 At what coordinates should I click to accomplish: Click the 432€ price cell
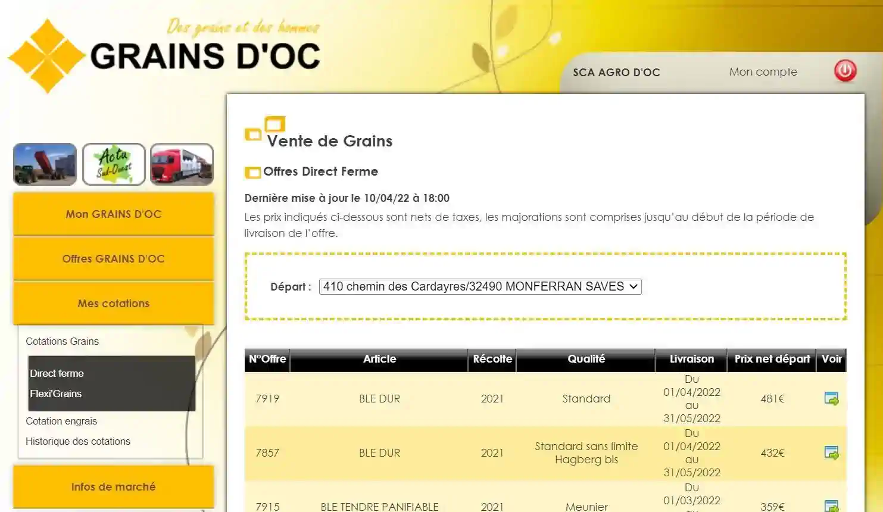[x=772, y=453]
